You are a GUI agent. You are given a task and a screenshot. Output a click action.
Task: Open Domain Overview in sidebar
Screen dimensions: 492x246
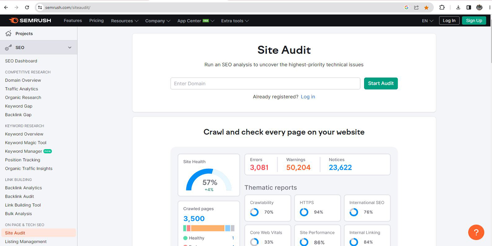coord(23,80)
